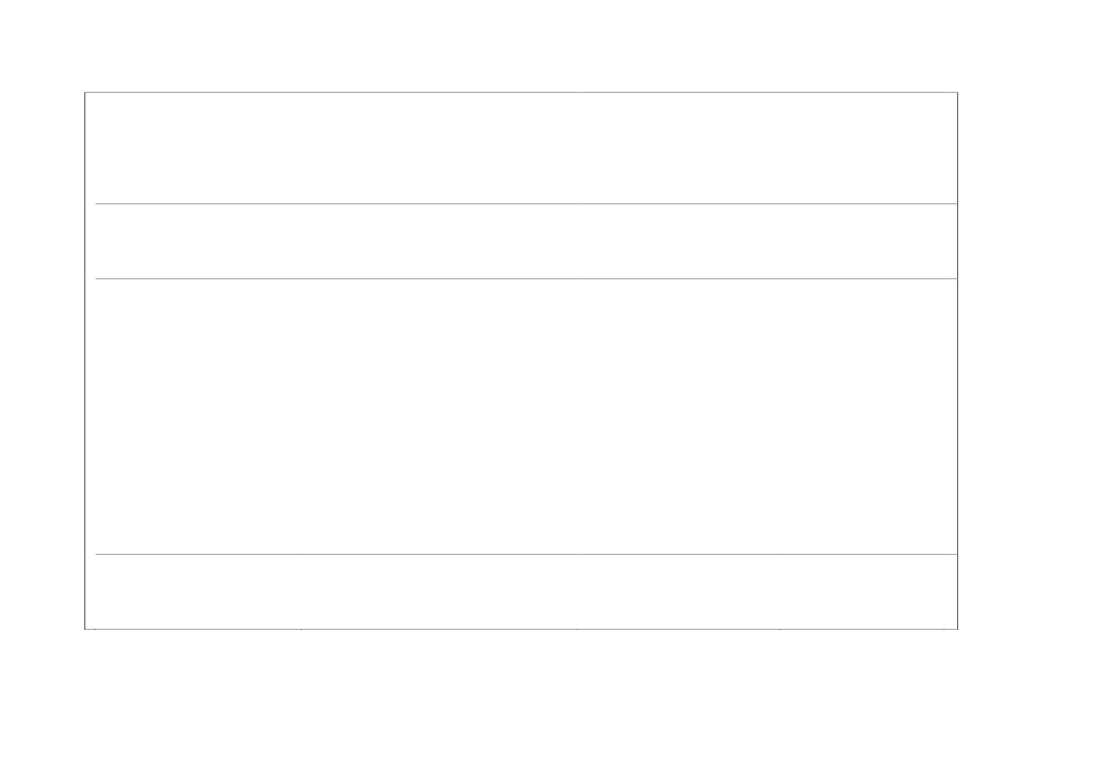Click the table's left border line
This screenshot has height=775, width=1096.
[85, 360]
